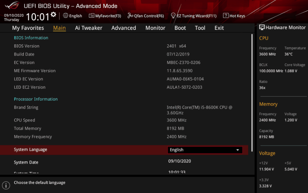Image resolution: width=308 pixels, height=193 pixels.
Task: Switch to the Ai Tweaker tab
Action: 89,28
